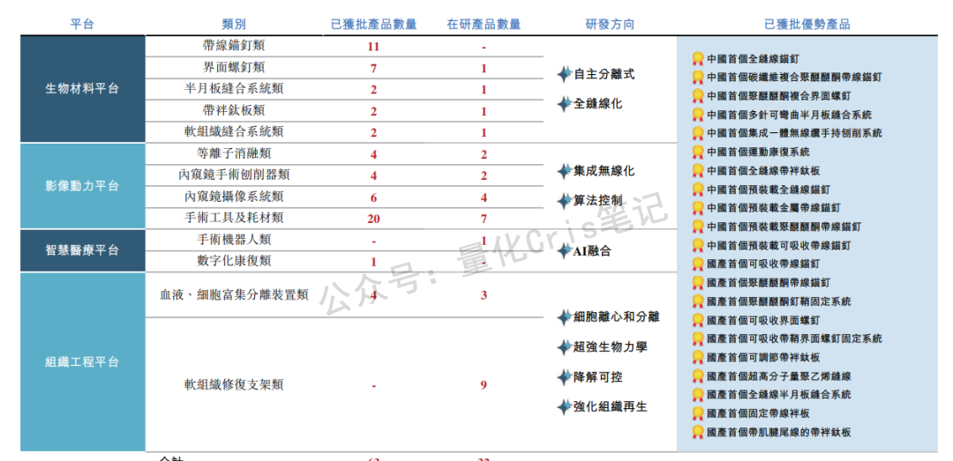Click the medal icon for 中國首個全縫線帶袢鈦板
Viewport: 953px width, 461px height.
pos(698,171)
